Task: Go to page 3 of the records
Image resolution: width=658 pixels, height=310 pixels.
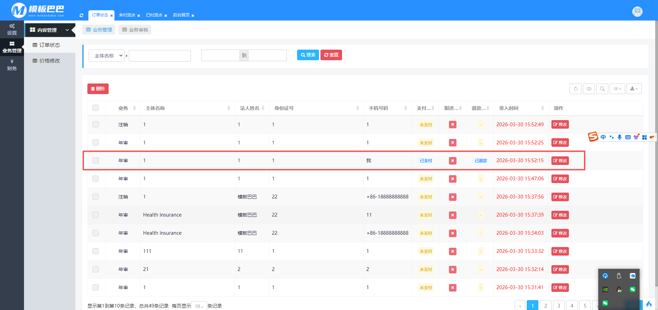Action: coord(559,306)
